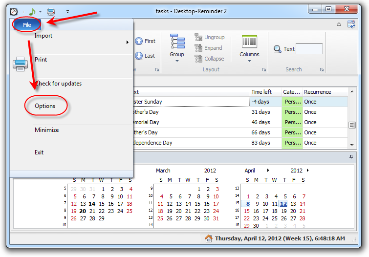Go to First record button
369x257 pixels.
coord(145,41)
